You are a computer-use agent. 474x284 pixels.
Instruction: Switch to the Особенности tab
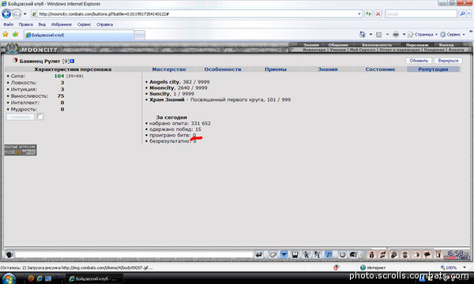click(x=223, y=69)
